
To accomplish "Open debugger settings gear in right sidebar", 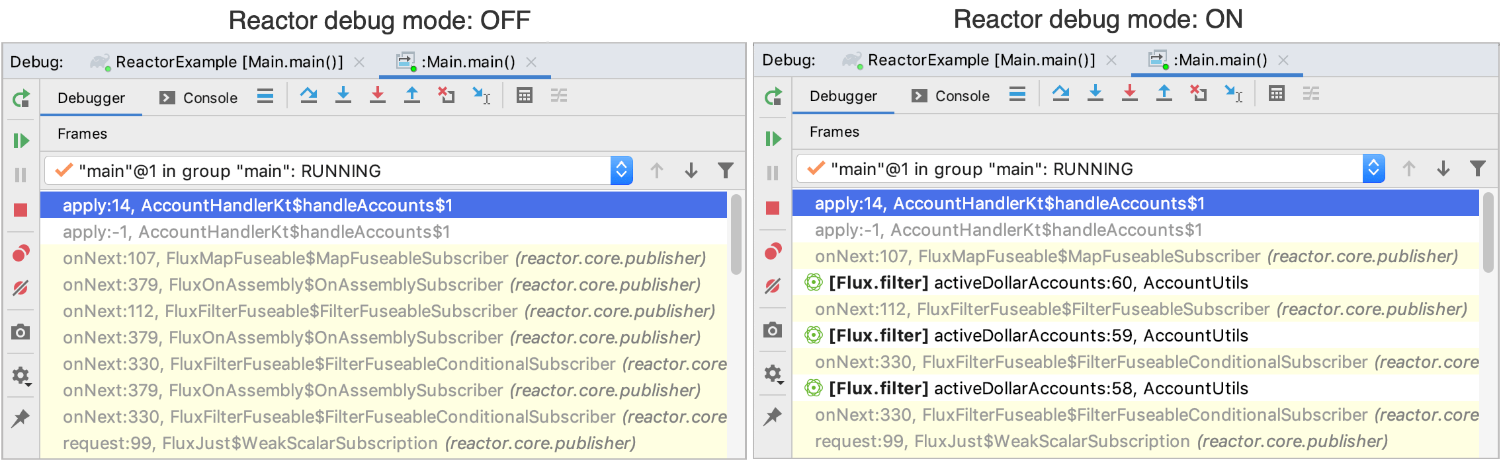I will pyautogui.click(x=773, y=374).
